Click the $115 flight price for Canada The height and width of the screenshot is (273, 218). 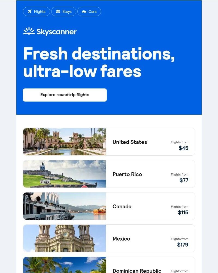(x=183, y=212)
